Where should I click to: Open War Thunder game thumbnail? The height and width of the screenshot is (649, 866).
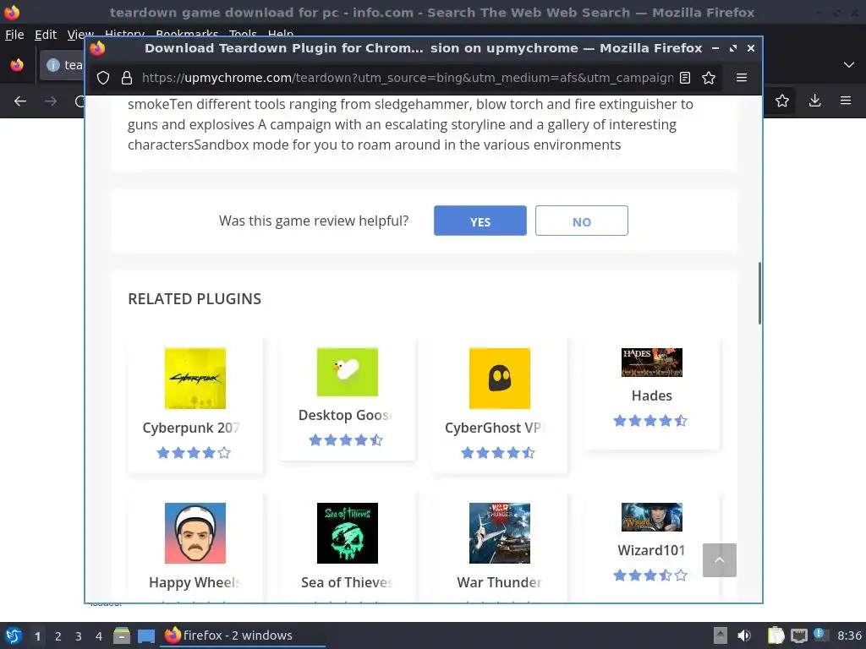[x=500, y=533]
